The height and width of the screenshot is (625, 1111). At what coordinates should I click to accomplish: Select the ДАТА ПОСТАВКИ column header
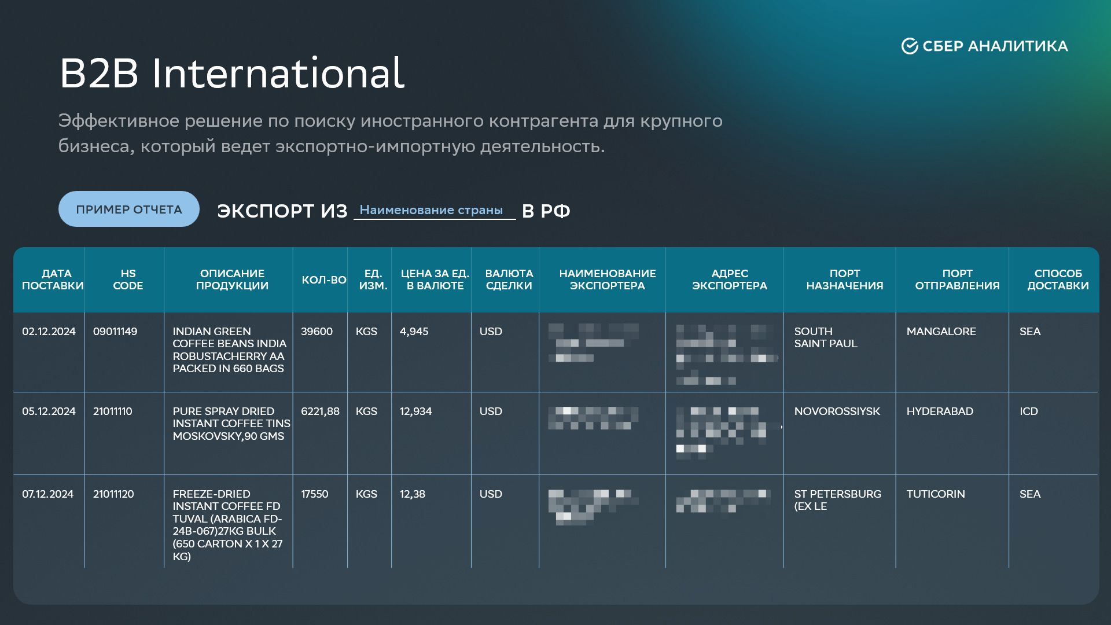[x=53, y=280]
